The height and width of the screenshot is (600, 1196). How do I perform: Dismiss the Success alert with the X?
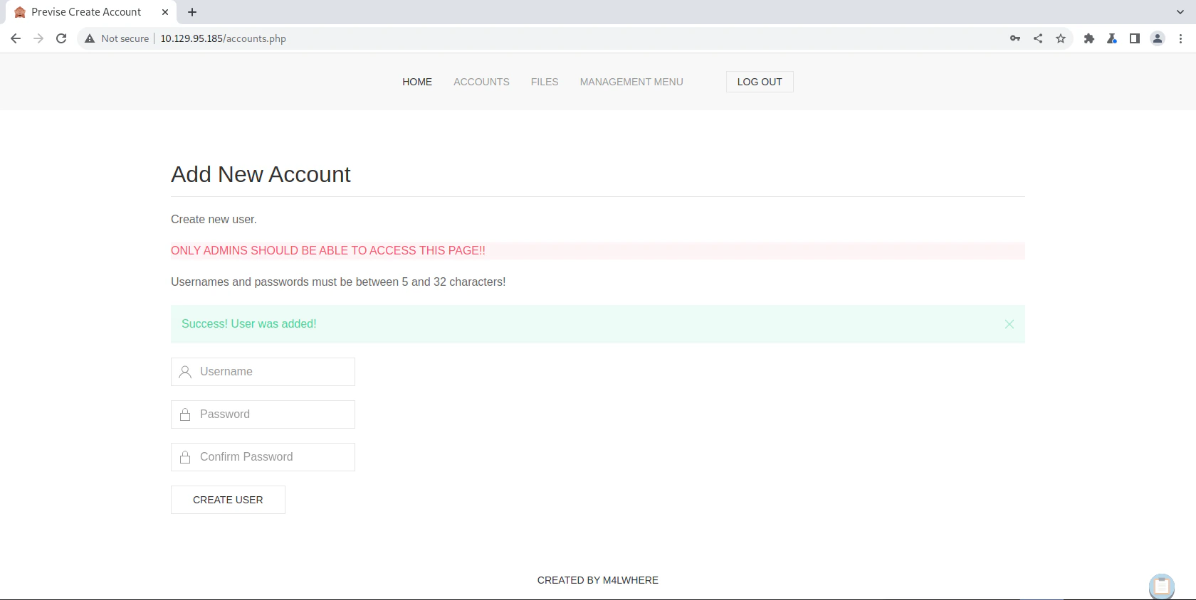click(1009, 324)
